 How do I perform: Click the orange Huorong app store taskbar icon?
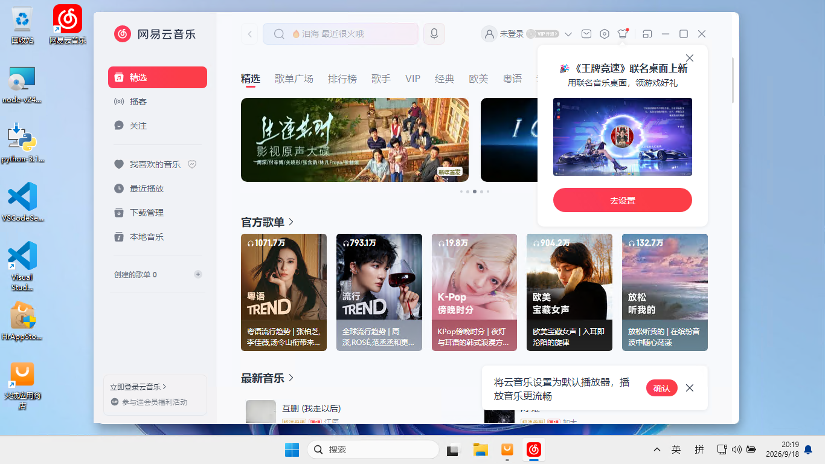[x=507, y=449]
